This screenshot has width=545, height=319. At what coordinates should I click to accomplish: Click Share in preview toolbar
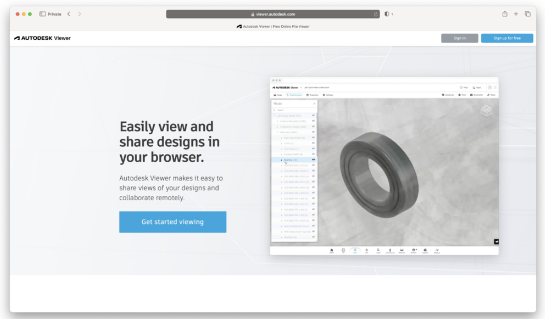(x=492, y=95)
